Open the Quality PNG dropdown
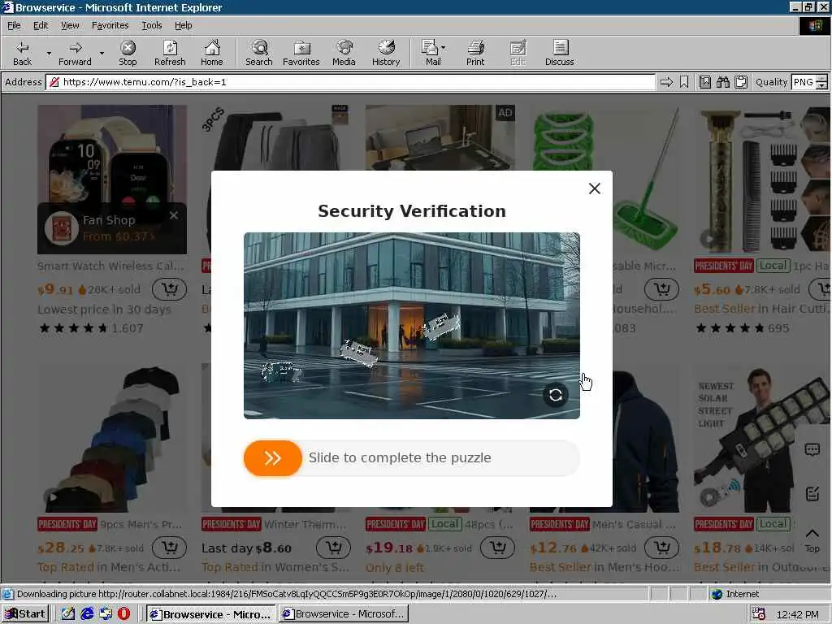The height and width of the screenshot is (624, 832). (x=821, y=82)
